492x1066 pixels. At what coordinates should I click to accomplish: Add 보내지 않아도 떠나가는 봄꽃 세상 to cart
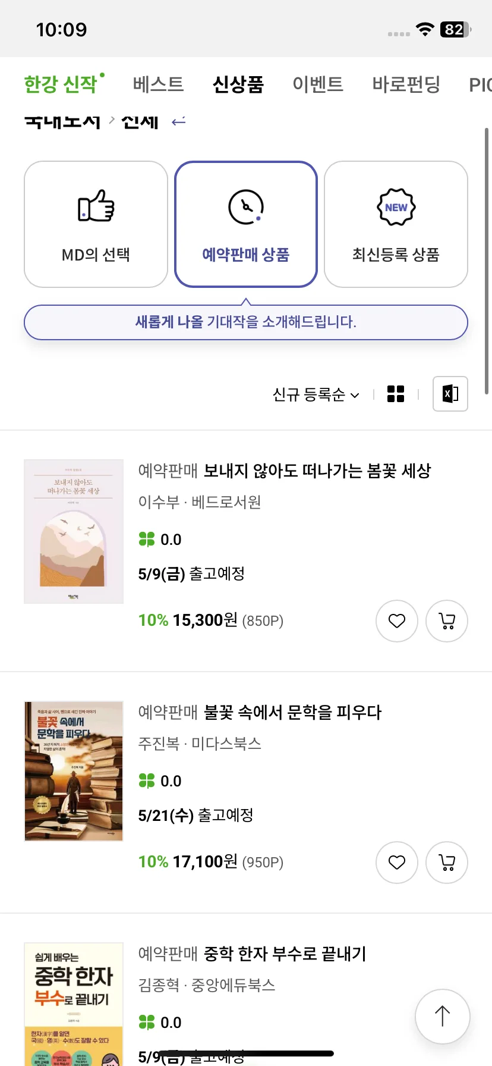click(447, 621)
